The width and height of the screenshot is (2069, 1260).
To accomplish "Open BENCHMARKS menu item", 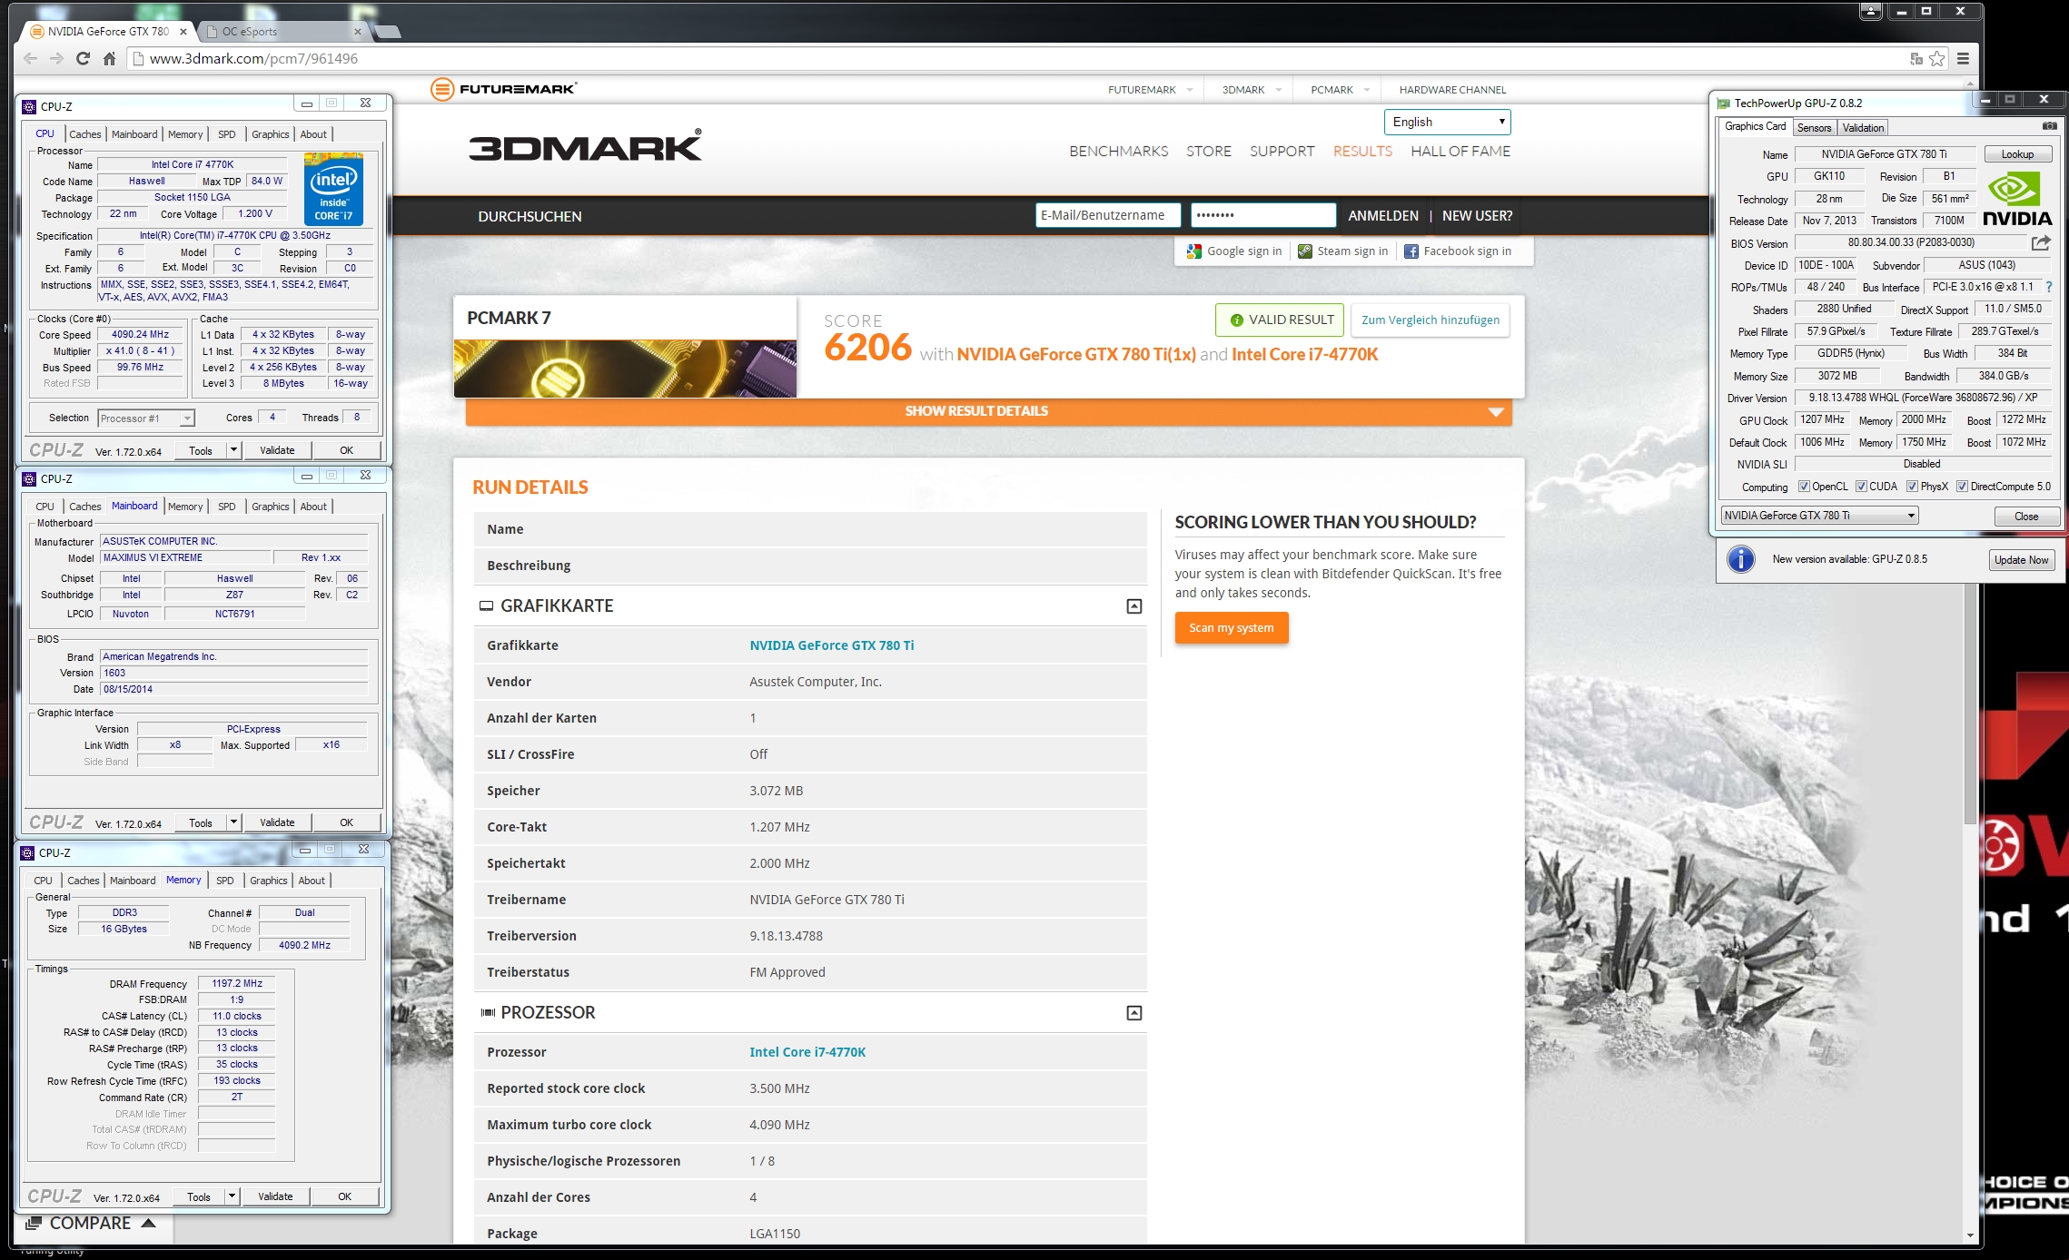I will (x=1118, y=152).
